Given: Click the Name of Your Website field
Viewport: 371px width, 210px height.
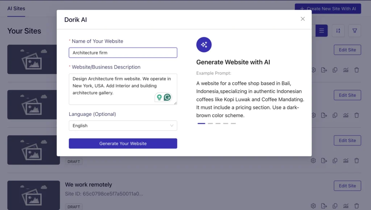Looking at the screenshot, I should click(123, 53).
